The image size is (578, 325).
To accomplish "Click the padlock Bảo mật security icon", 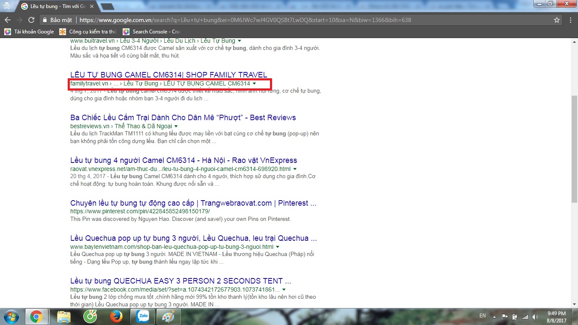I will (x=45, y=20).
